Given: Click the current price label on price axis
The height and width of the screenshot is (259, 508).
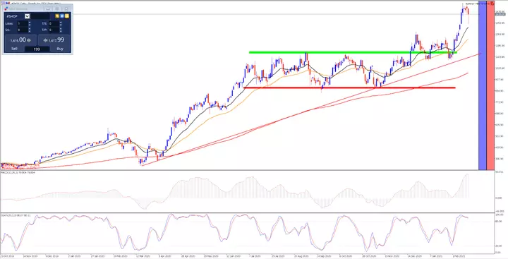Looking at the screenshot, I should click(500, 14).
